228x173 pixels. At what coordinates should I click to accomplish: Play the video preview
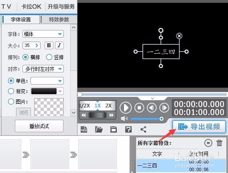pyautogui.click(x=126, y=108)
